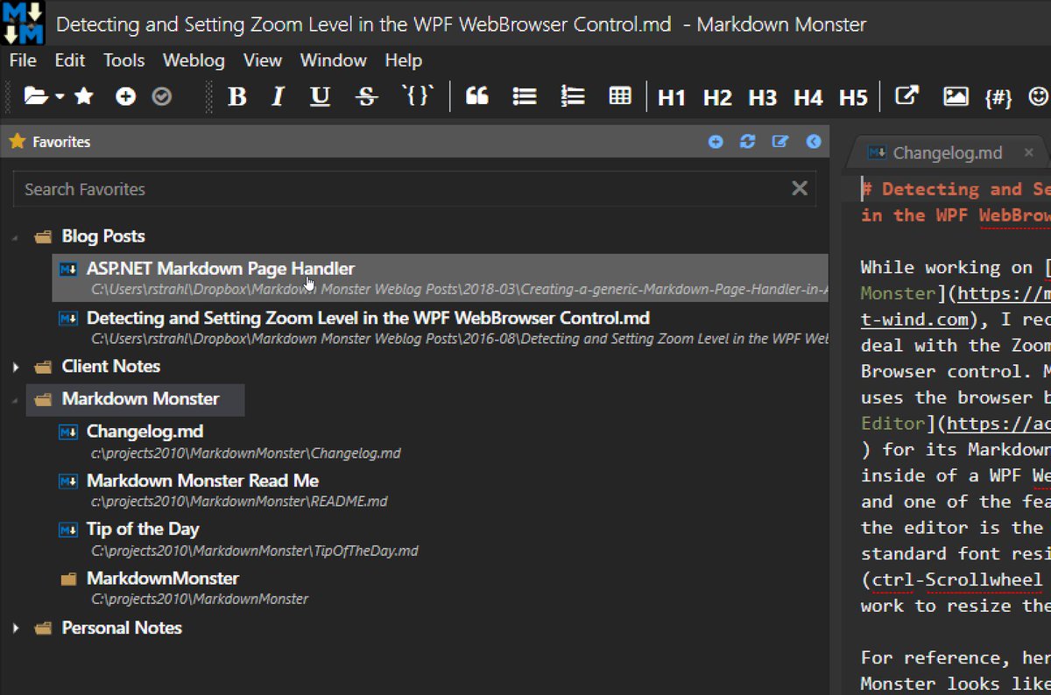This screenshot has height=695, width=1051.
Task: Apply Heading 1 with H1
Action: 672,97
